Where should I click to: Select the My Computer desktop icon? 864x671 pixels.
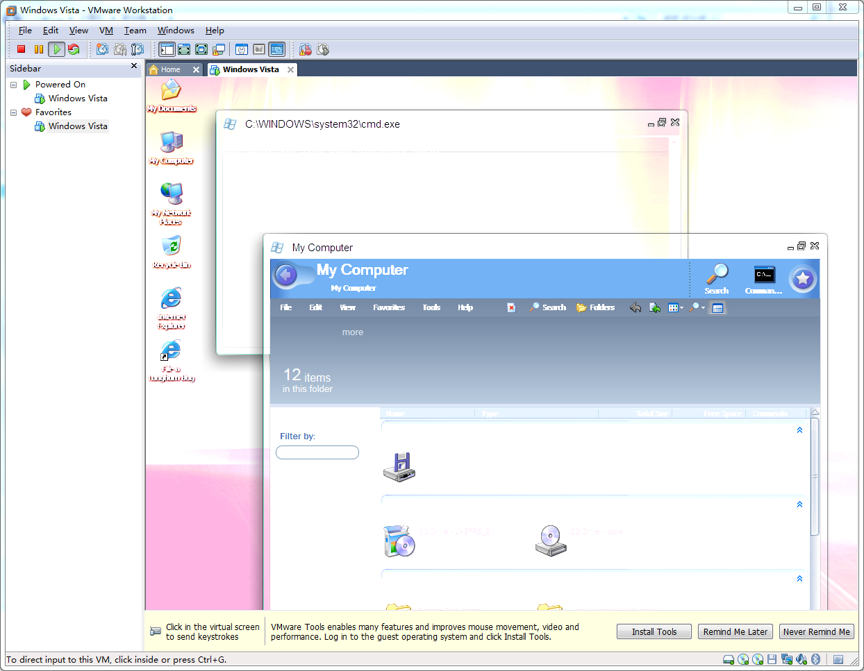click(172, 147)
